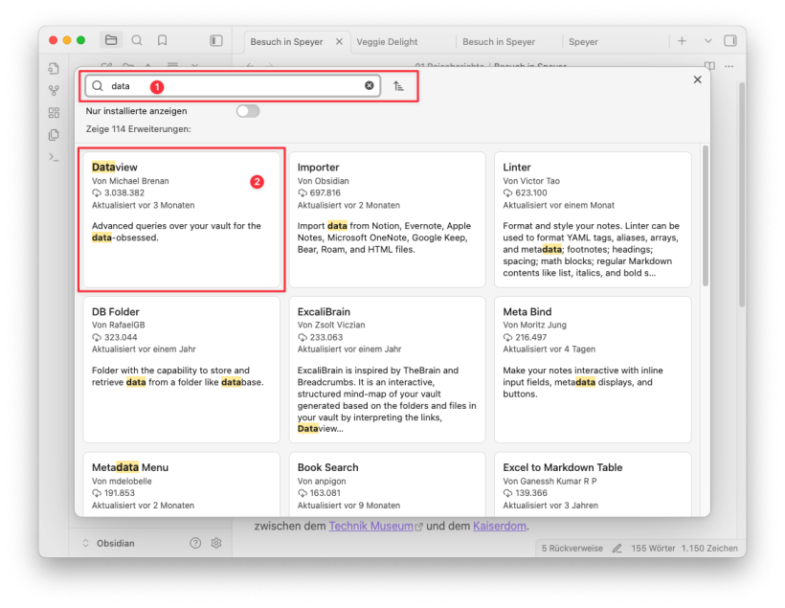This screenshot has width=785, height=608.
Task: Open the file explorer folder icon
Action: 111,40
